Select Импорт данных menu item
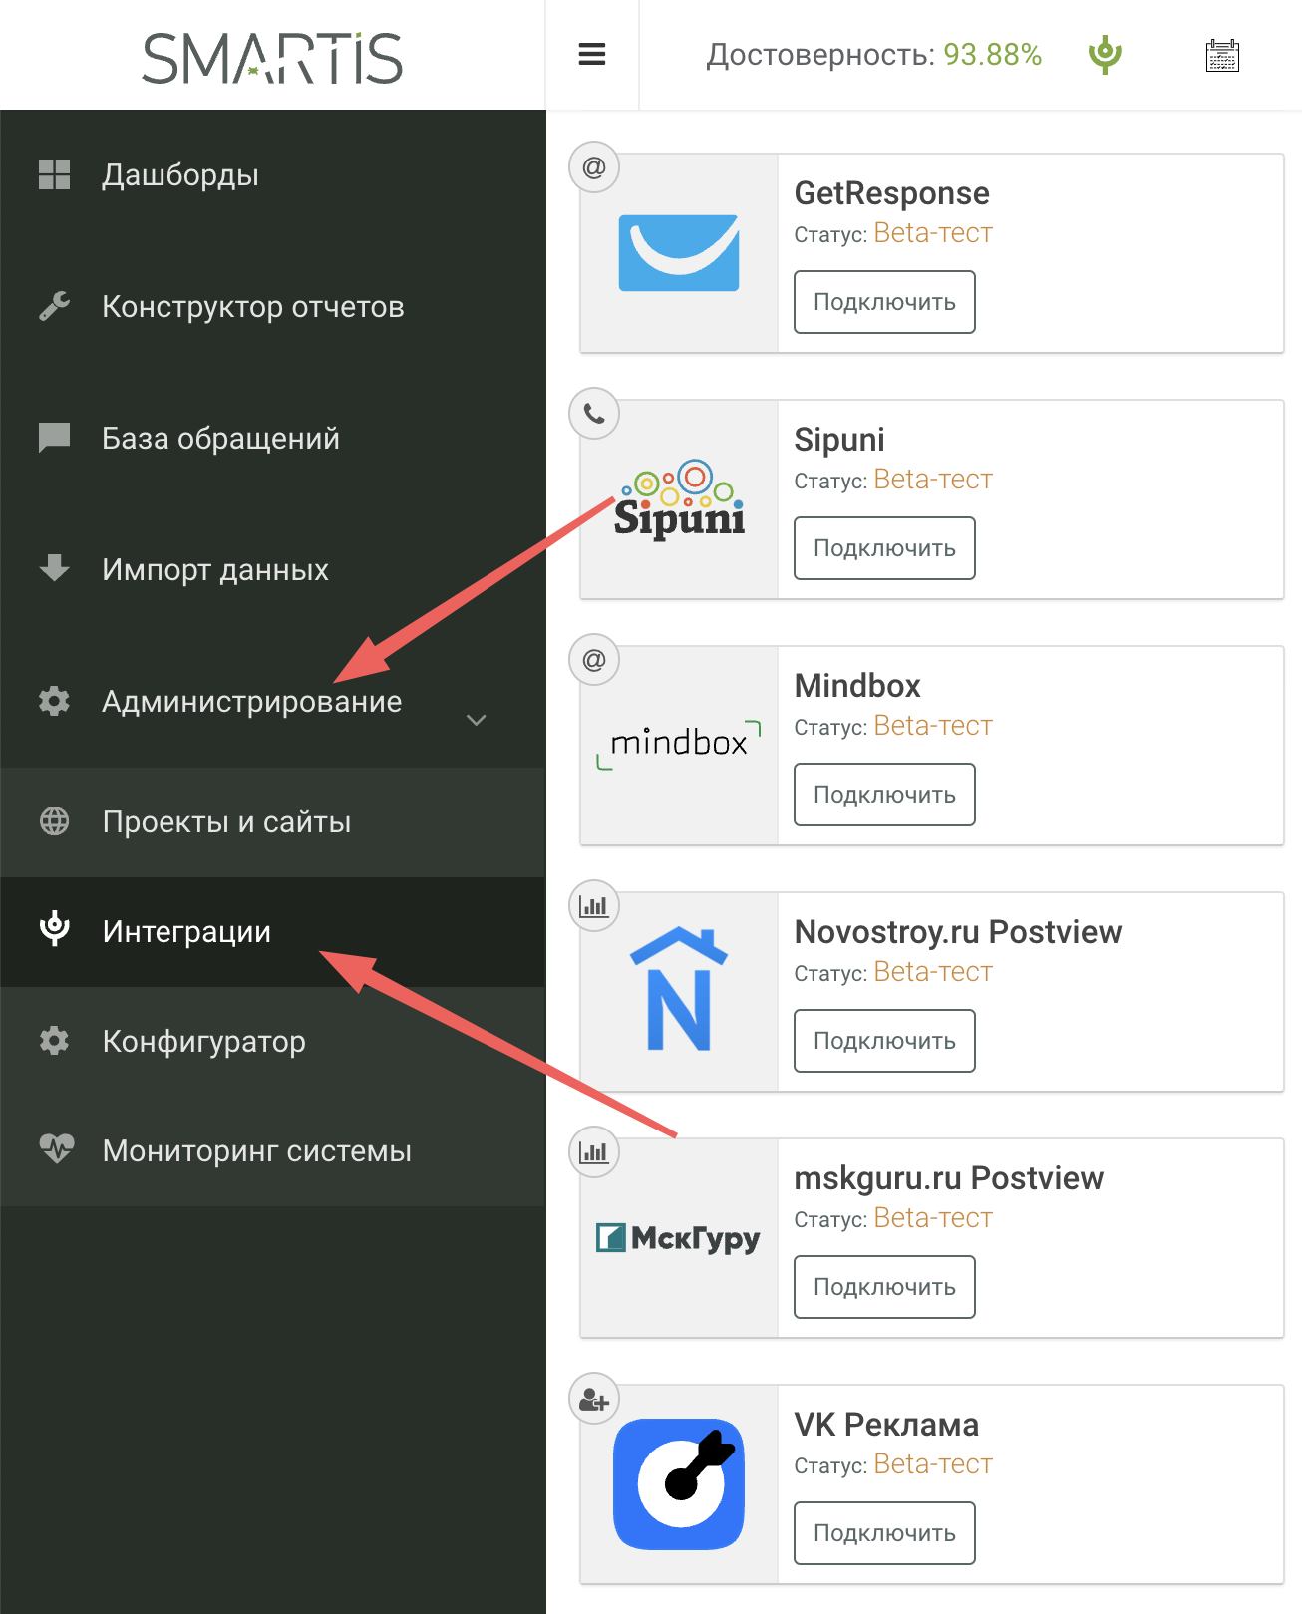Image resolution: width=1302 pixels, height=1614 pixels. click(x=215, y=570)
